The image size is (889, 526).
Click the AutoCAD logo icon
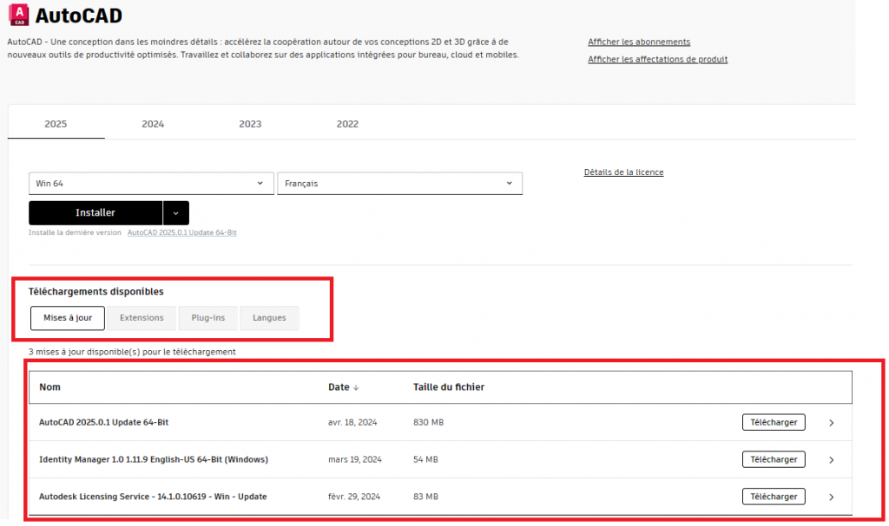(x=17, y=15)
